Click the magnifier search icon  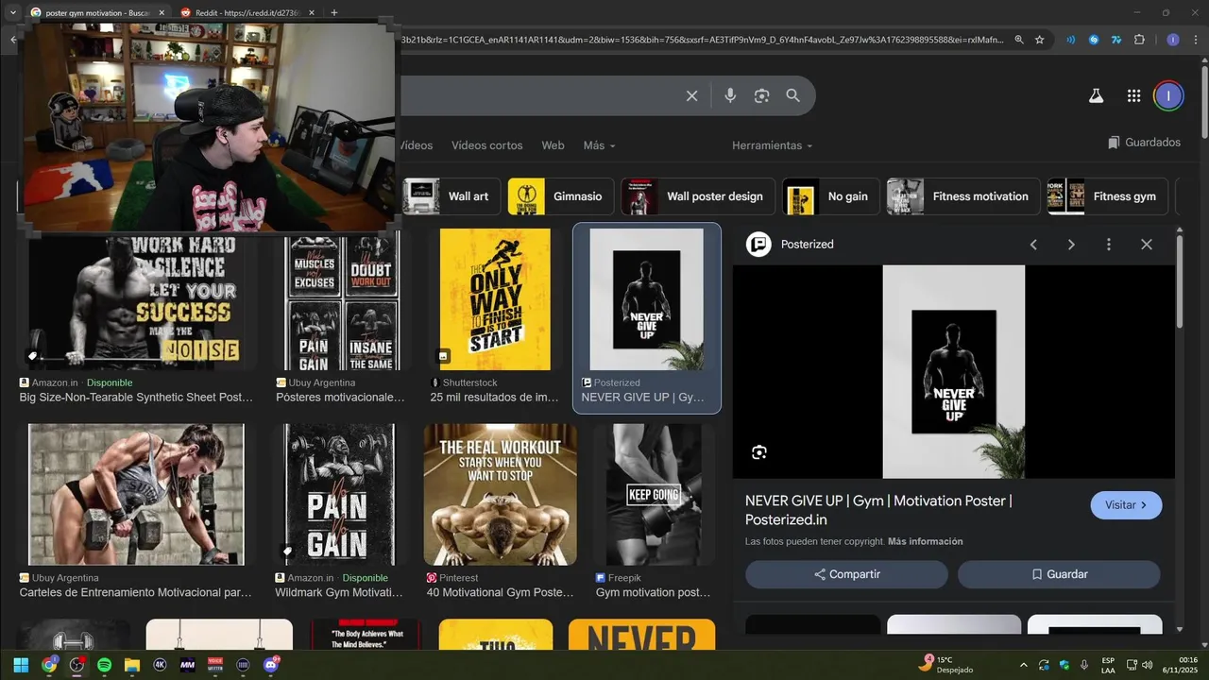pos(792,95)
